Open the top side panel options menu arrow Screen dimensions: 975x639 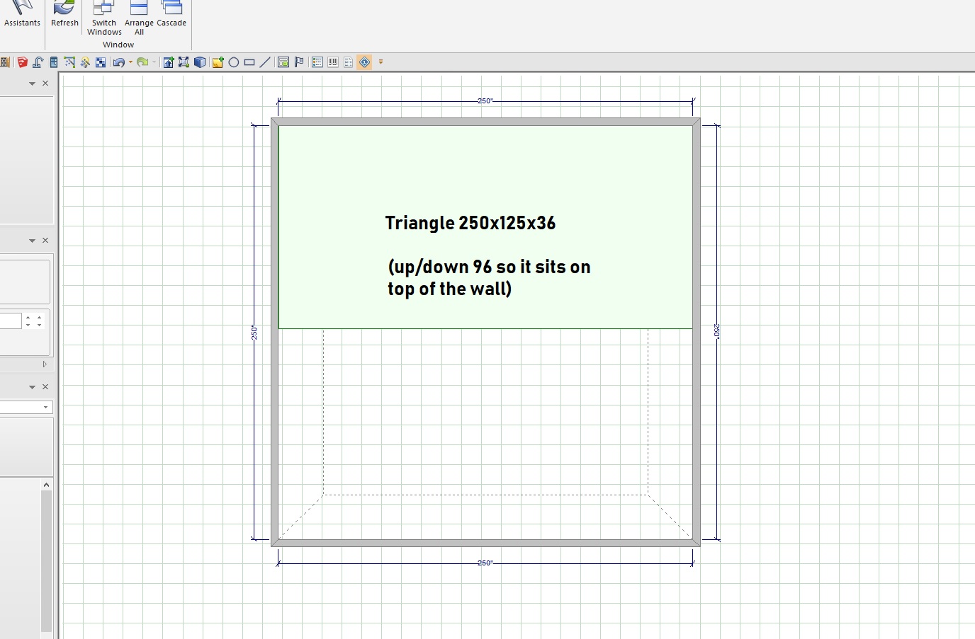[x=32, y=84]
